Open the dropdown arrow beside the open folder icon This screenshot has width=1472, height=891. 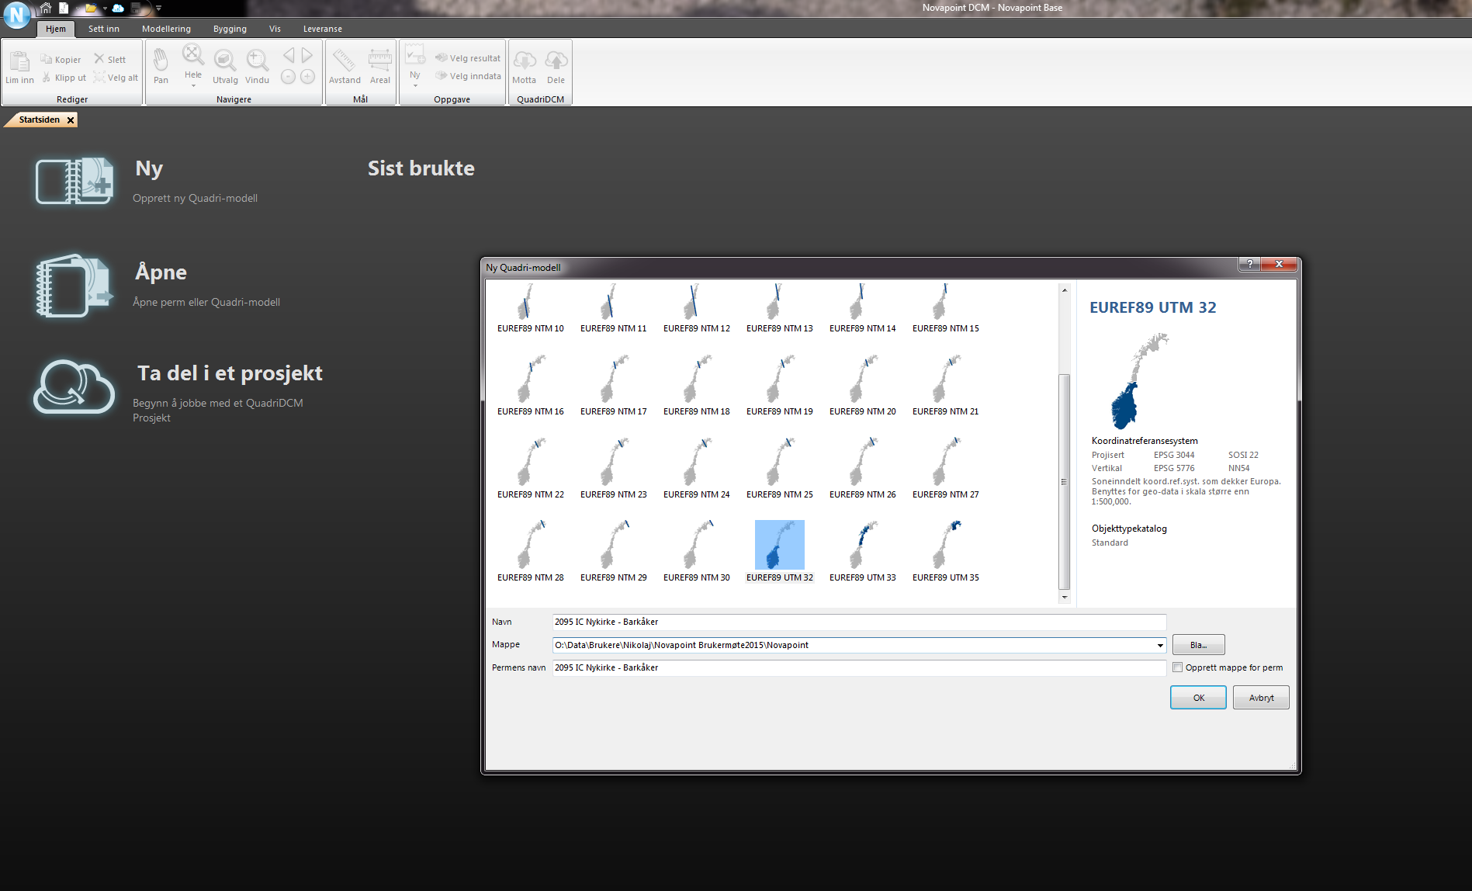[x=105, y=9]
